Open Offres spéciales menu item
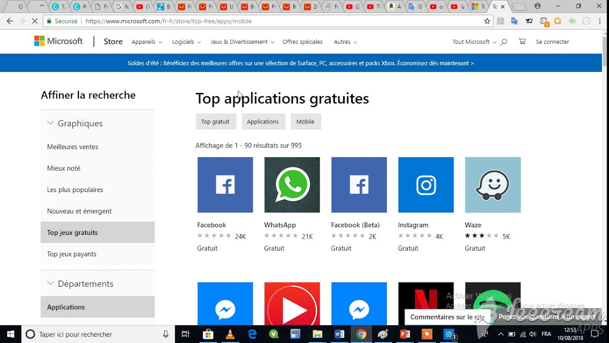 tap(303, 42)
